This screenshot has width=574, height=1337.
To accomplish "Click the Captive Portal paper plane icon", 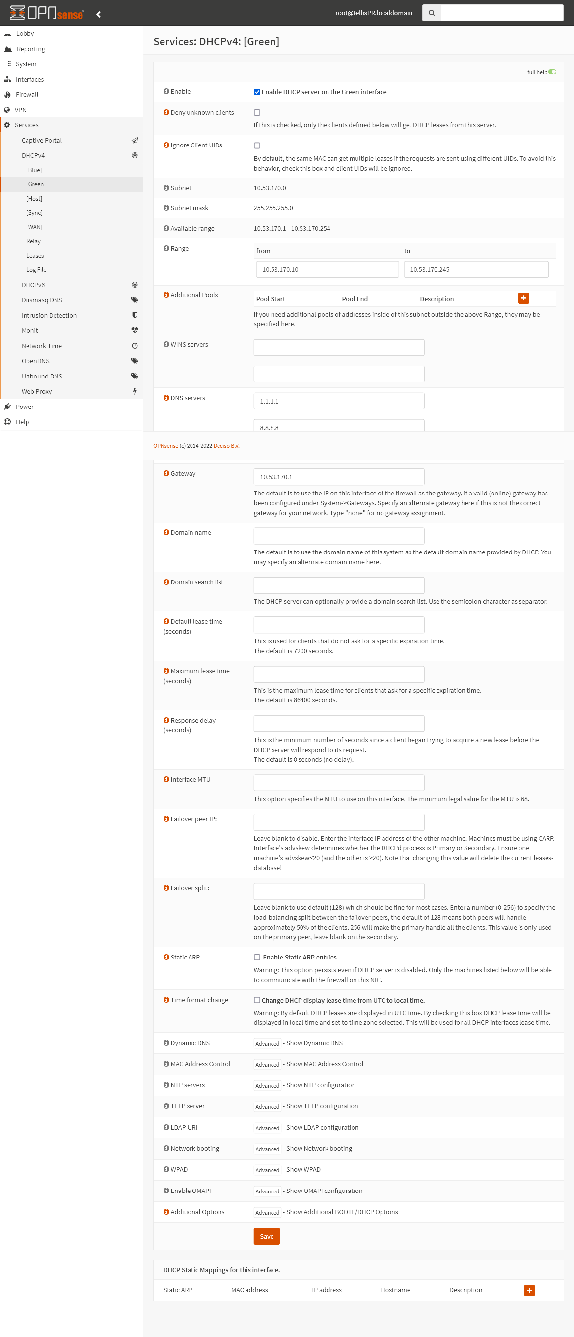I will (x=135, y=140).
